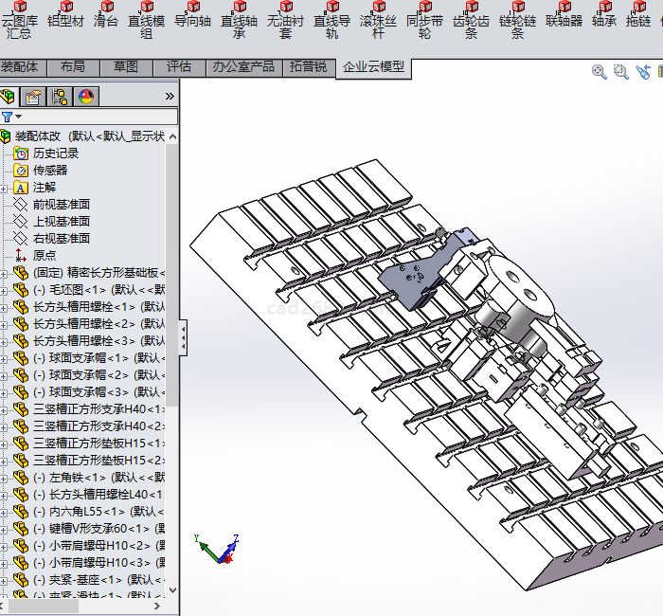Open the 办公室产品 tab

tap(243, 66)
